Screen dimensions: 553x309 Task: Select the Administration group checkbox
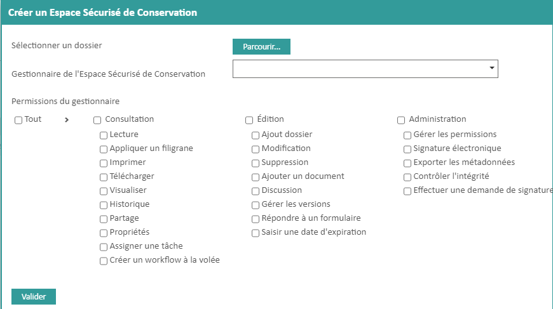tap(401, 120)
